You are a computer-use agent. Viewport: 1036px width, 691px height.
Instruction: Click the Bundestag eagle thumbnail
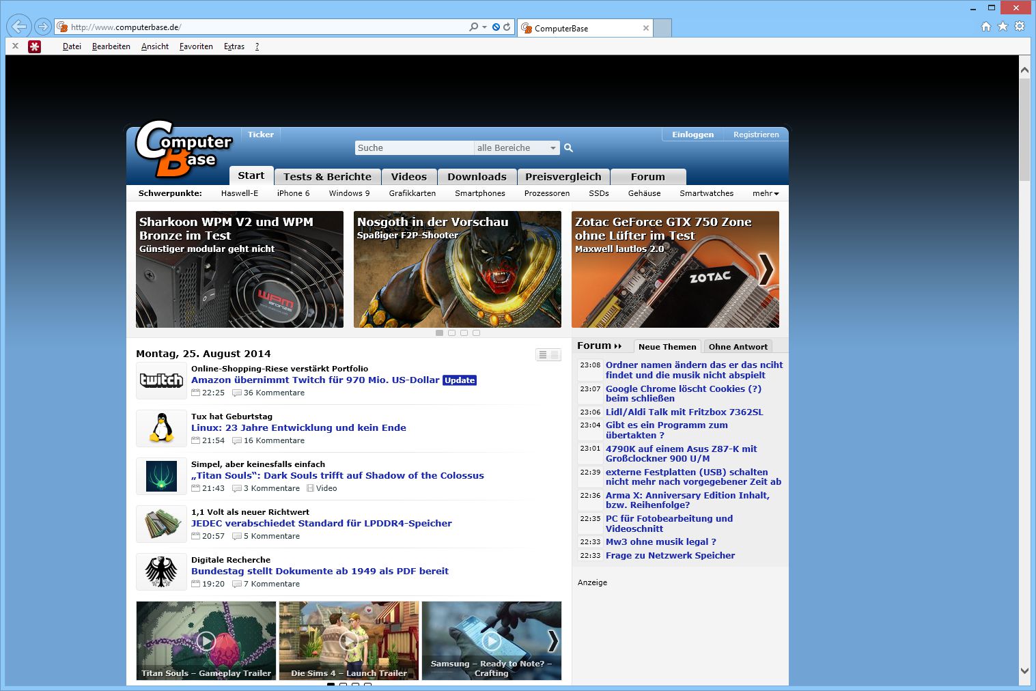pos(161,572)
